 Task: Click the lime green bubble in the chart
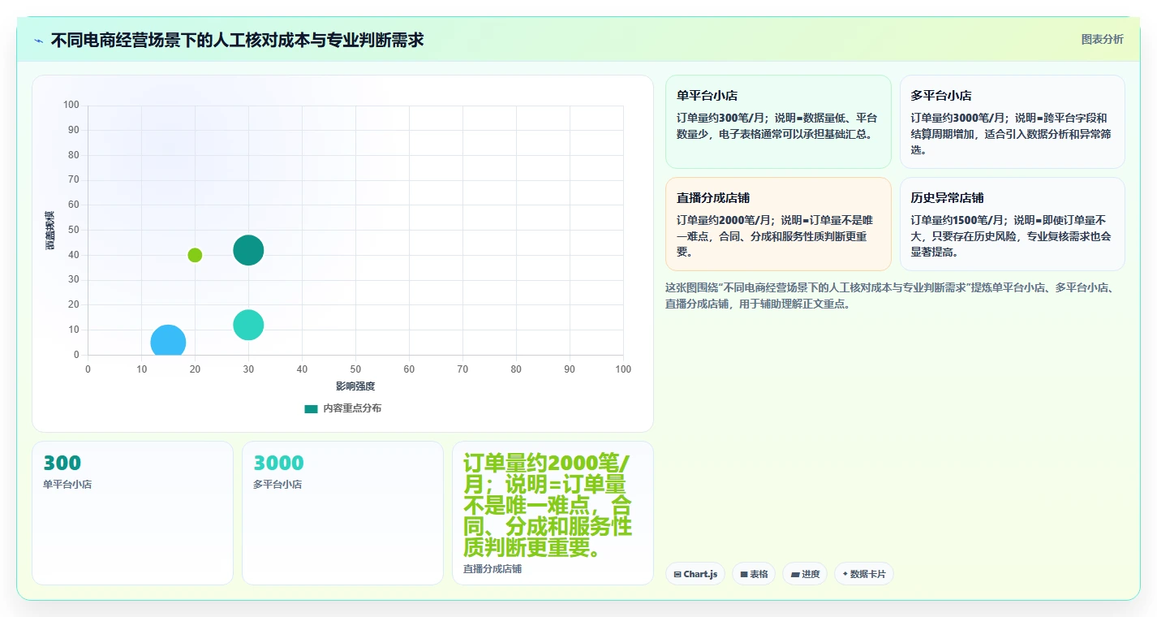(x=195, y=255)
